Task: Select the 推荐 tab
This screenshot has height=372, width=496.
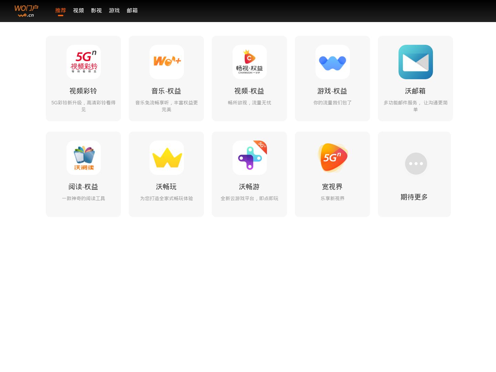Action: 61,11
